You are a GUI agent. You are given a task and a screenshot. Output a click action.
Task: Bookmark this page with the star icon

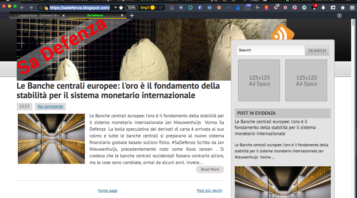[x=121, y=8]
